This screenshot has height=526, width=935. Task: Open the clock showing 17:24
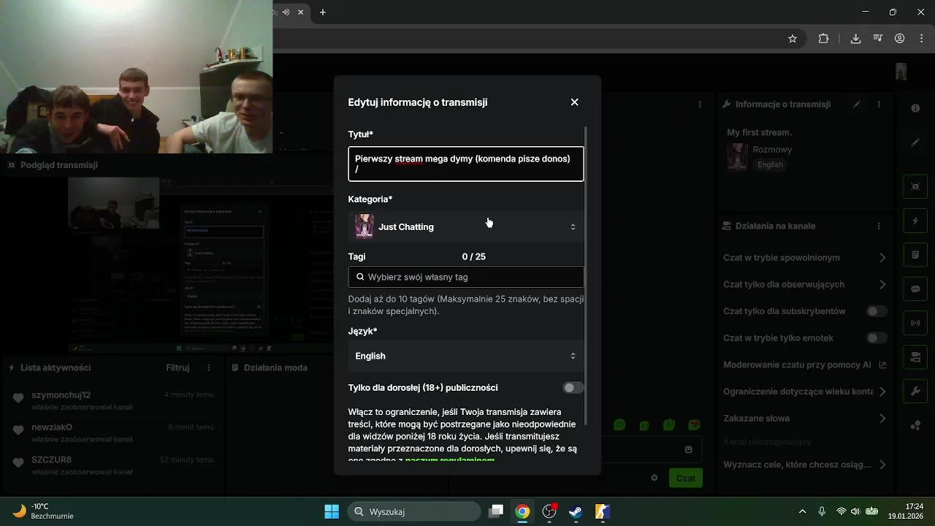(906, 511)
